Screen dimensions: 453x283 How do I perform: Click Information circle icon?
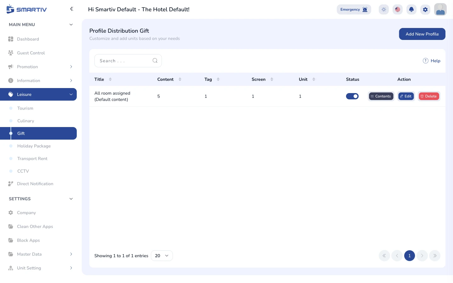coord(11,80)
